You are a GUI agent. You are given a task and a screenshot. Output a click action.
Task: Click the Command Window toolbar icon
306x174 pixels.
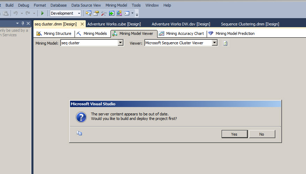click(x=127, y=13)
